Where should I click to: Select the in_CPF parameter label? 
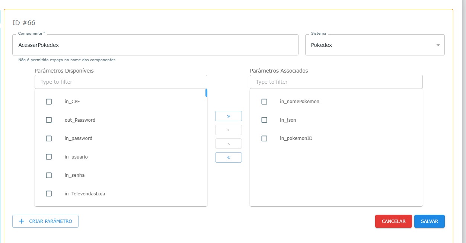tap(72, 102)
